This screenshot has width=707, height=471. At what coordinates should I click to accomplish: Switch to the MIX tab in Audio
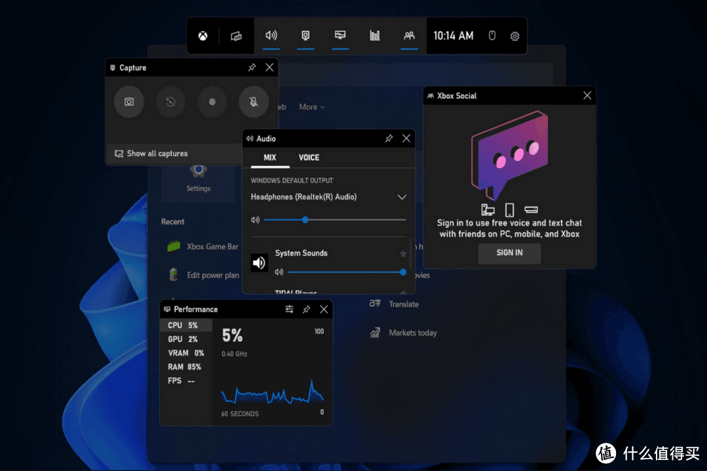coord(270,158)
